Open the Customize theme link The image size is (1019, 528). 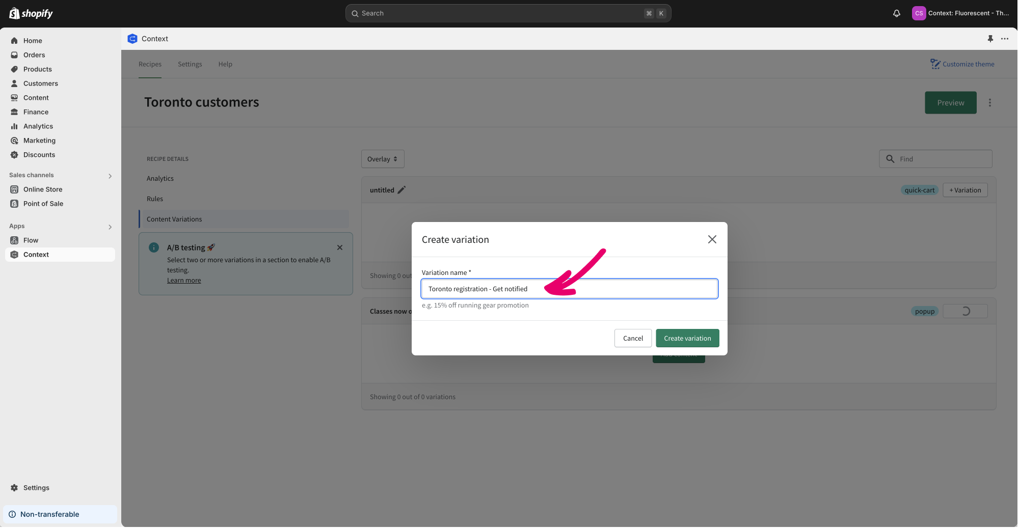click(962, 64)
